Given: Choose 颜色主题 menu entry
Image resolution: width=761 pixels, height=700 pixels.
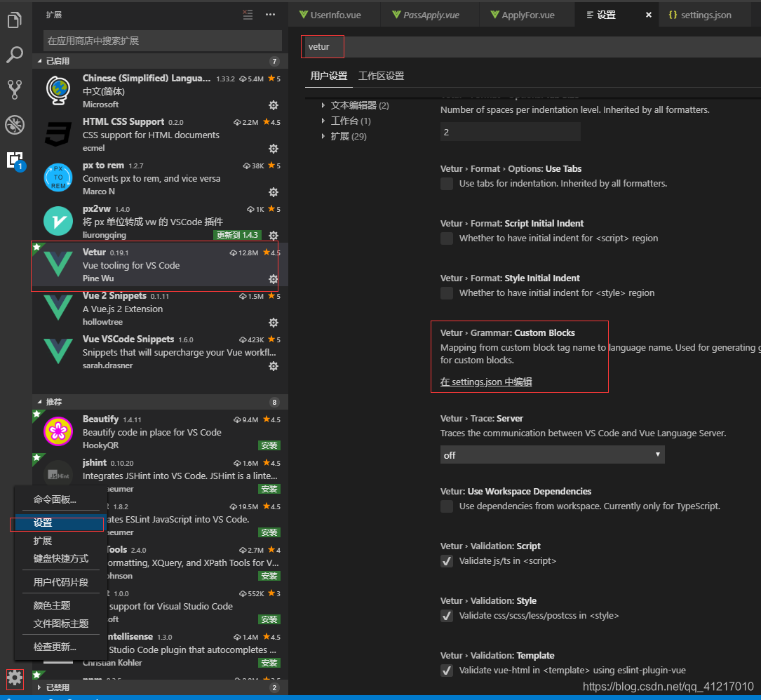Looking at the screenshot, I should coord(60,605).
